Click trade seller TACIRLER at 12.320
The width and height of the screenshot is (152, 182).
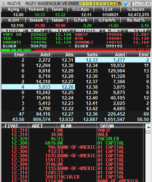coord(109,139)
